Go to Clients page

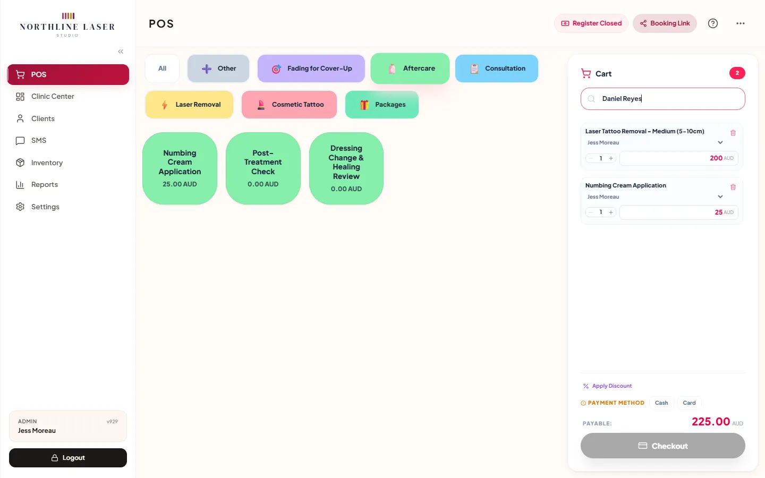click(x=68, y=118)
